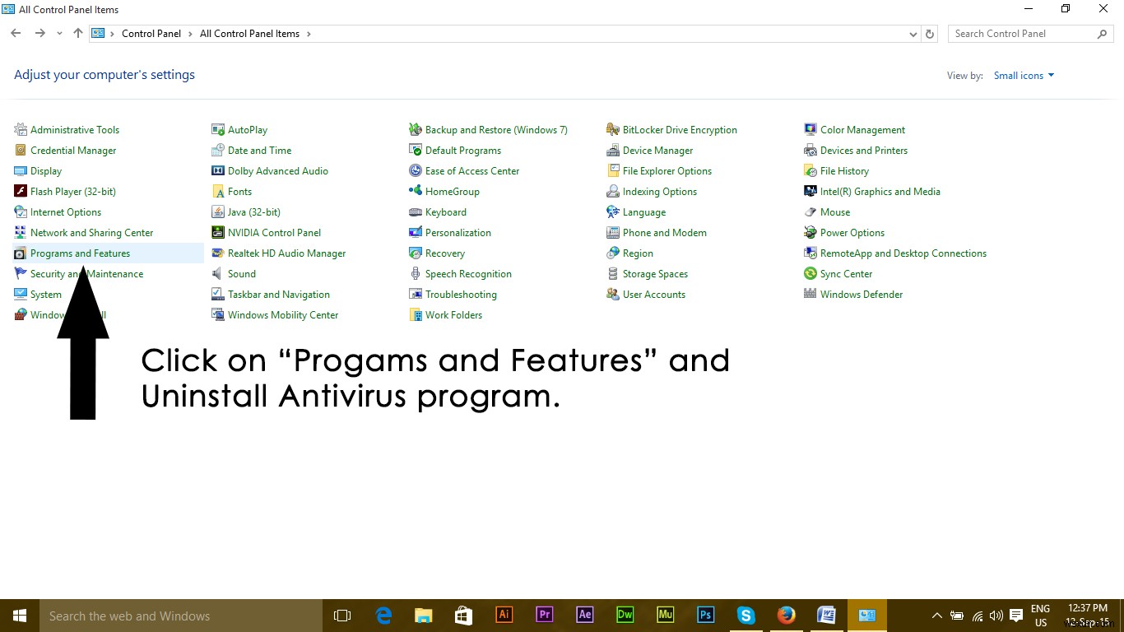The height and width of the screenshot is (632, 1124).
Task: Click the Color Management icon
Action: (x=810, y=129)
